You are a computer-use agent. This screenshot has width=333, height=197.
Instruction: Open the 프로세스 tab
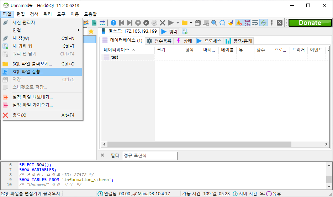coord(208,41)
